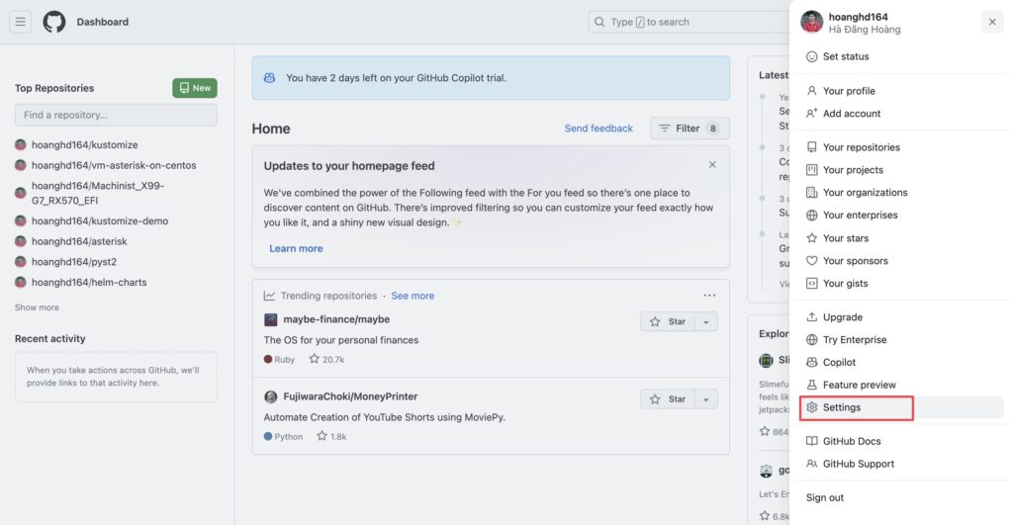Open FujiwaraChoki/MoneyPrinter repository
This screenshot has width=1013, height=525.
tap(350, 396)
